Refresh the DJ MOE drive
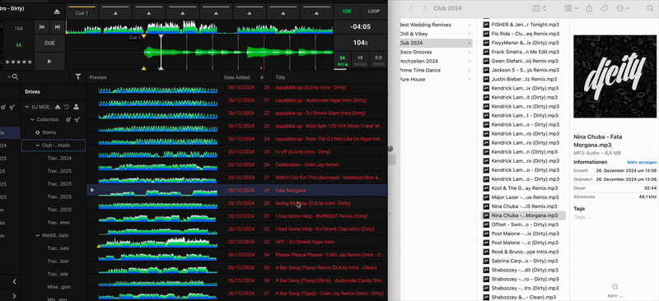Viewport: 659px width, 301px height. (x=67, y=107)
